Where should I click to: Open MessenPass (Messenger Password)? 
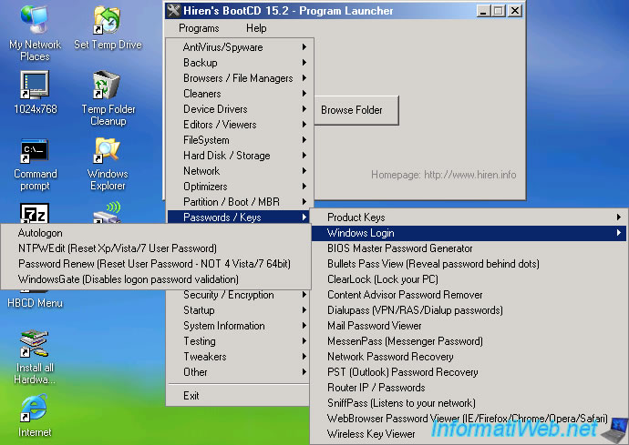tap(469, 341)
